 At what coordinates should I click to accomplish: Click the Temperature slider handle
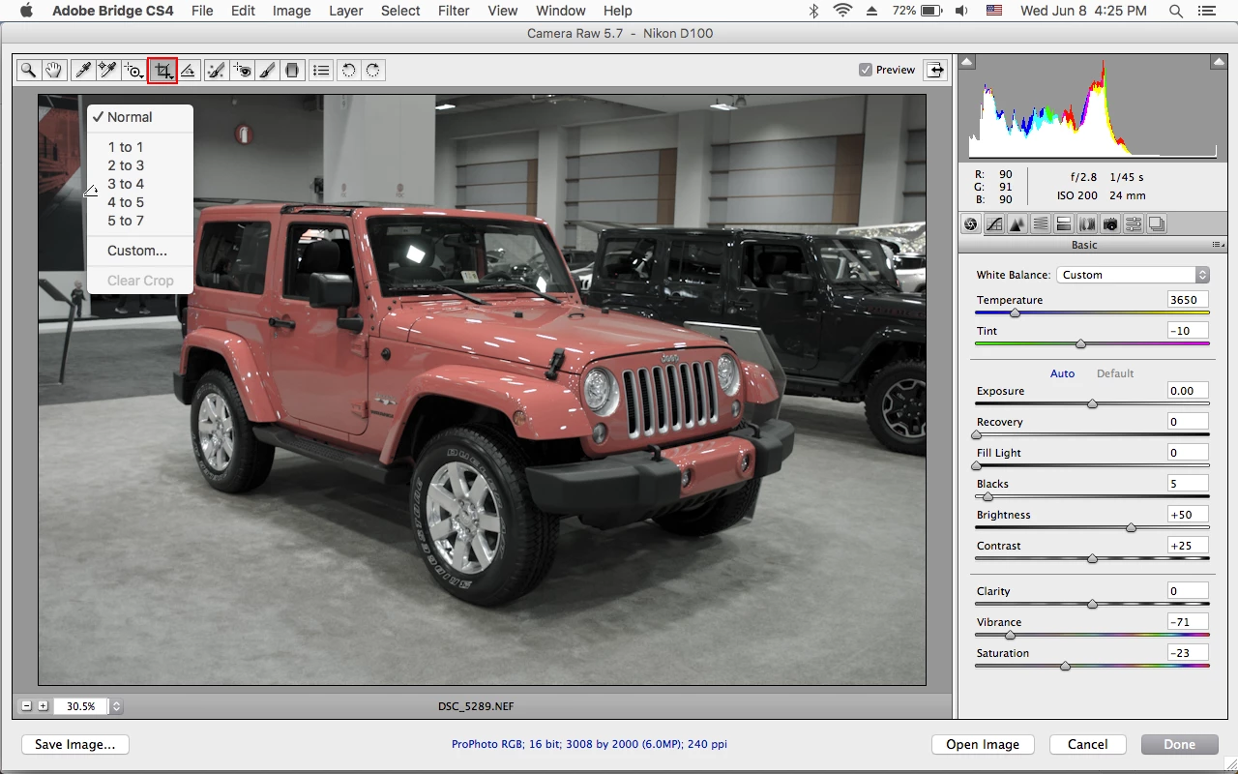point(1015,313)
